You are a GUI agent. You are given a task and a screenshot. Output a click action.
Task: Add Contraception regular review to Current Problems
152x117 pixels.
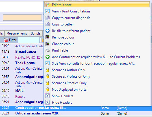click(97, 57)
